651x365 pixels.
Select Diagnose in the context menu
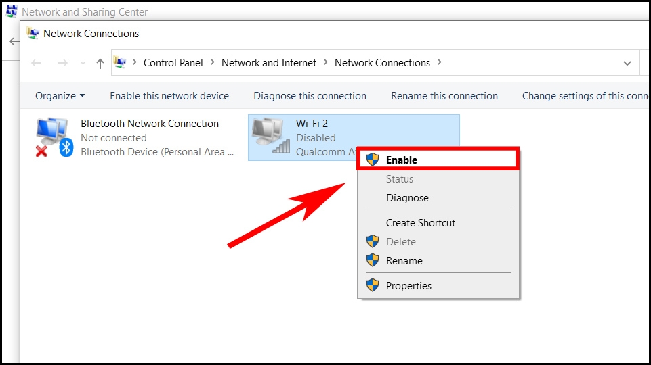pyautogui.click(x=407, y=198)
